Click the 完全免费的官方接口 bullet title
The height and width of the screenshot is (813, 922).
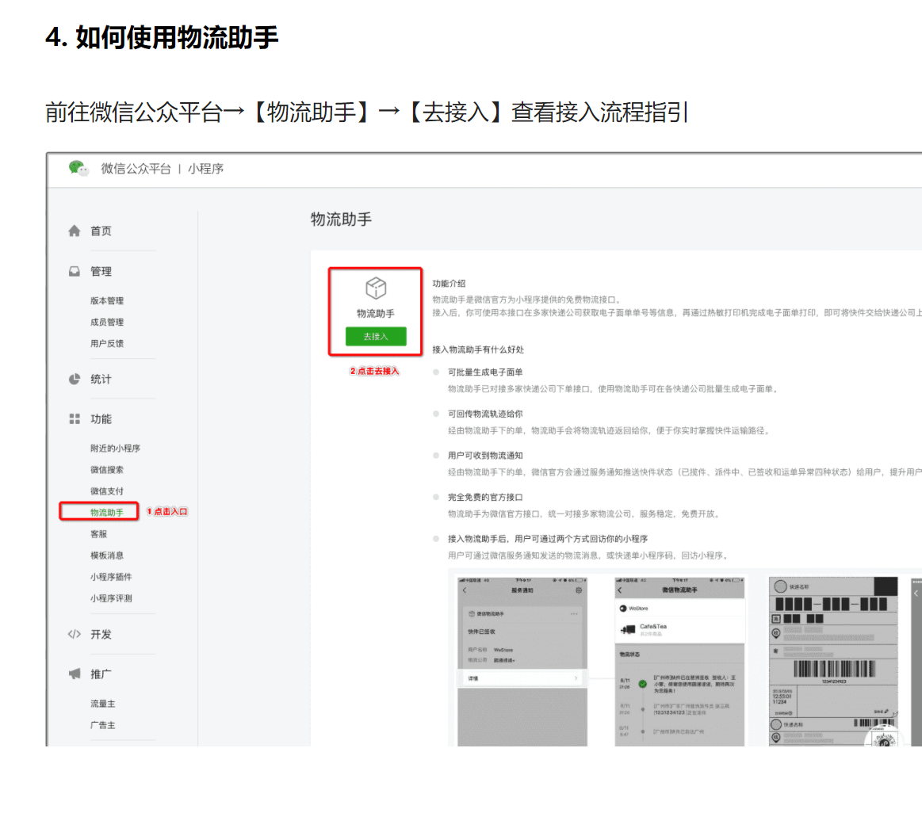[x=485, y=498]
